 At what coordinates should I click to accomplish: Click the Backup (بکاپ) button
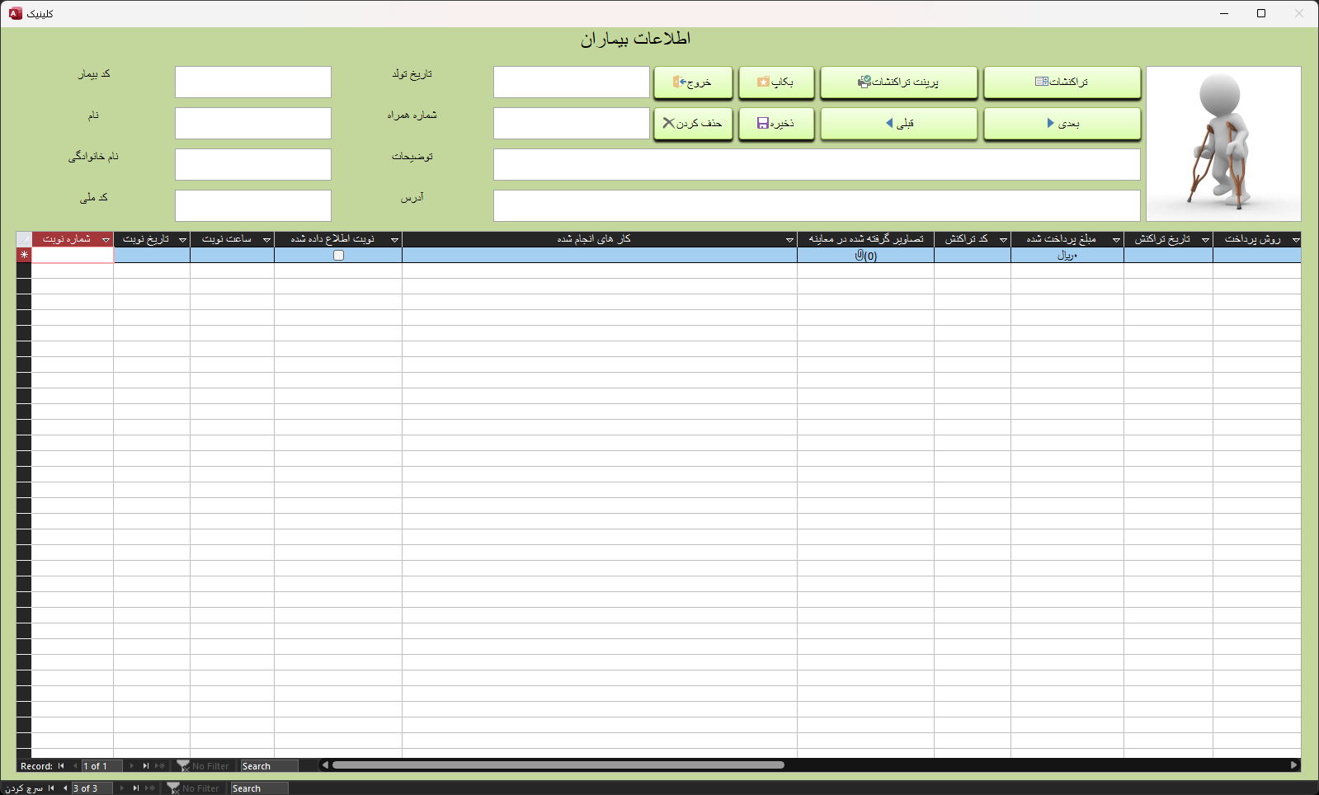pyautogui.click(x=775, y=82)
